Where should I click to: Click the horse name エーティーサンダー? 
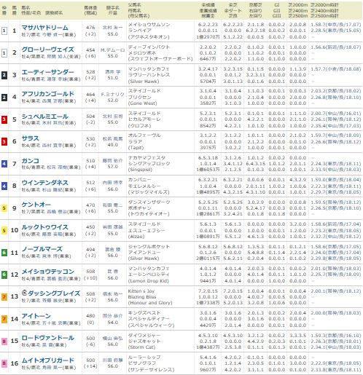pos(47,72)
